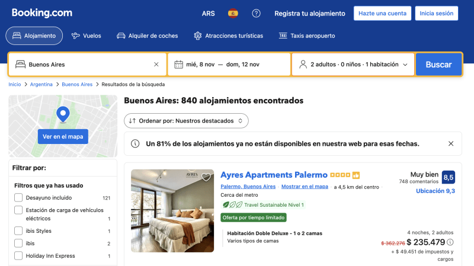This screenshot has width=474, height=266.
Task: Click Palermo, Buenos Aires location link
Action: [x=248, y=187]
